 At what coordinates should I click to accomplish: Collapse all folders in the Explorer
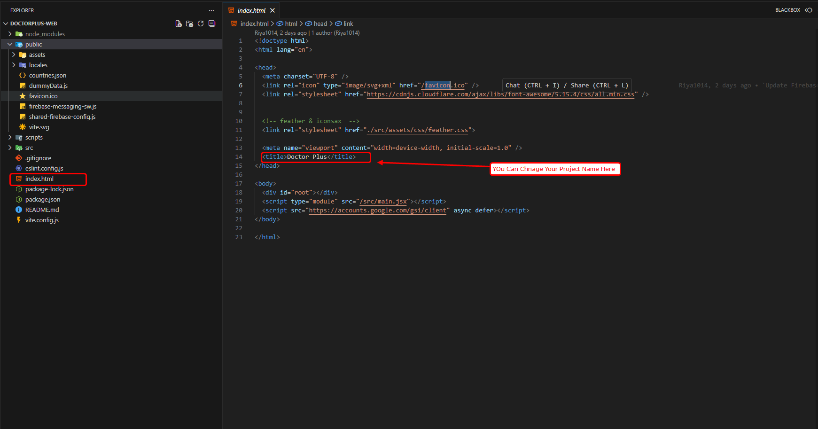coord(212,23)
